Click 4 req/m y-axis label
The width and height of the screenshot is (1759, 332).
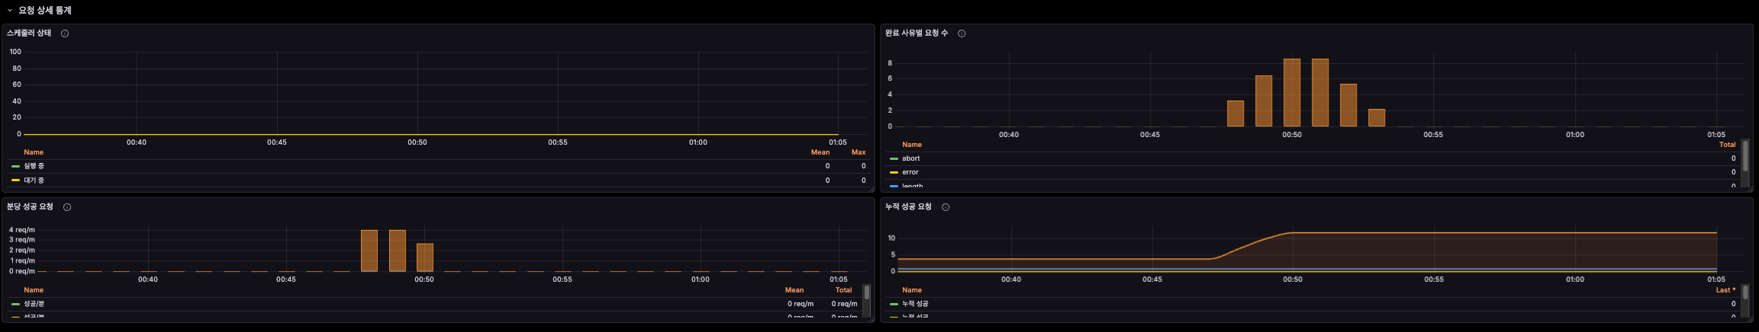pyautogui.click(x=22, y=229)
